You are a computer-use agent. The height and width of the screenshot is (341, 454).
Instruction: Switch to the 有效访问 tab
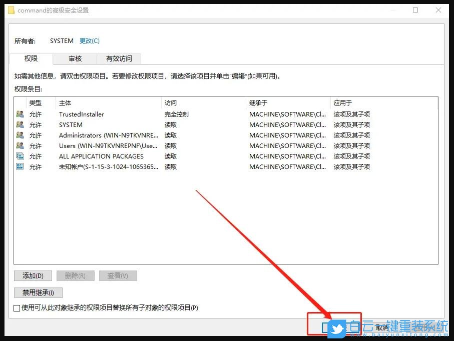(119, 58)
